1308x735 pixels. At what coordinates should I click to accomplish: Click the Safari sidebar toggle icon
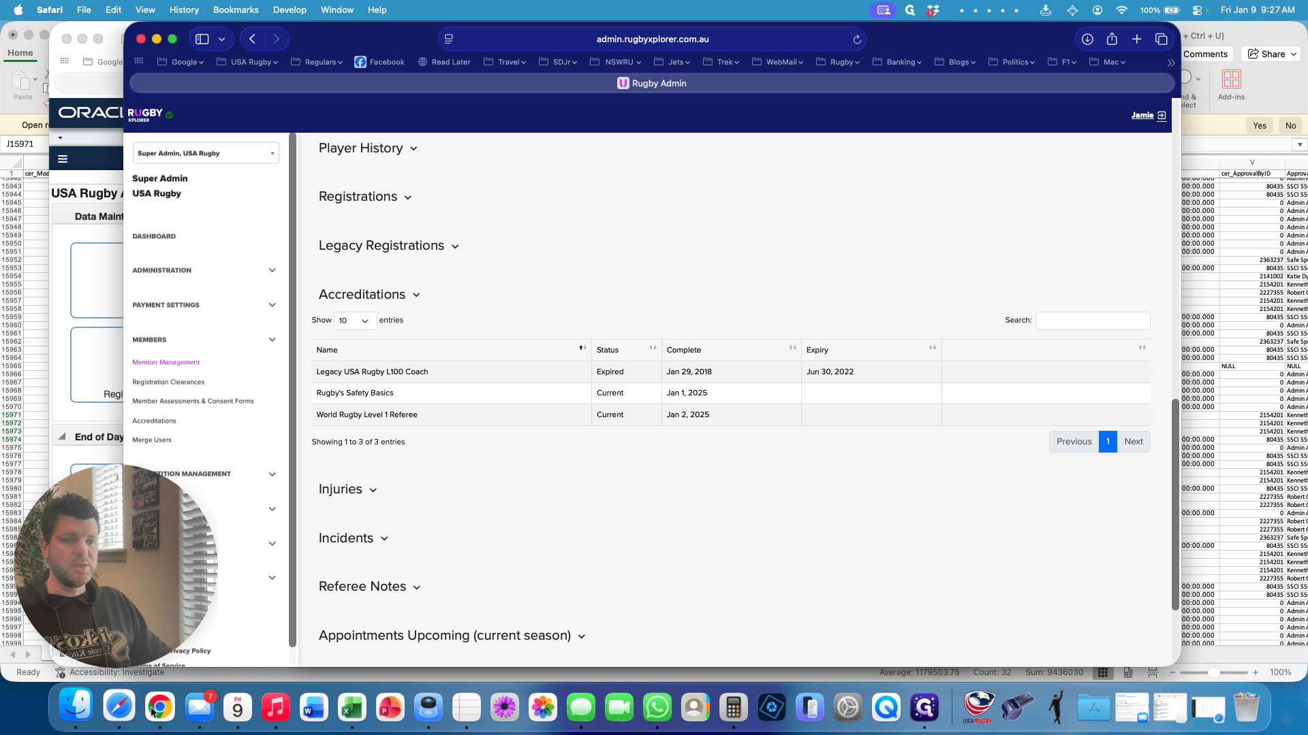tap(202, 39)
